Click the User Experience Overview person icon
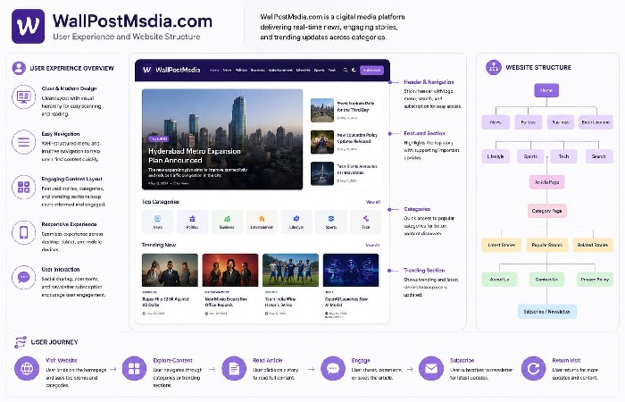The image size is (625, 402). [x=19, y=68]
